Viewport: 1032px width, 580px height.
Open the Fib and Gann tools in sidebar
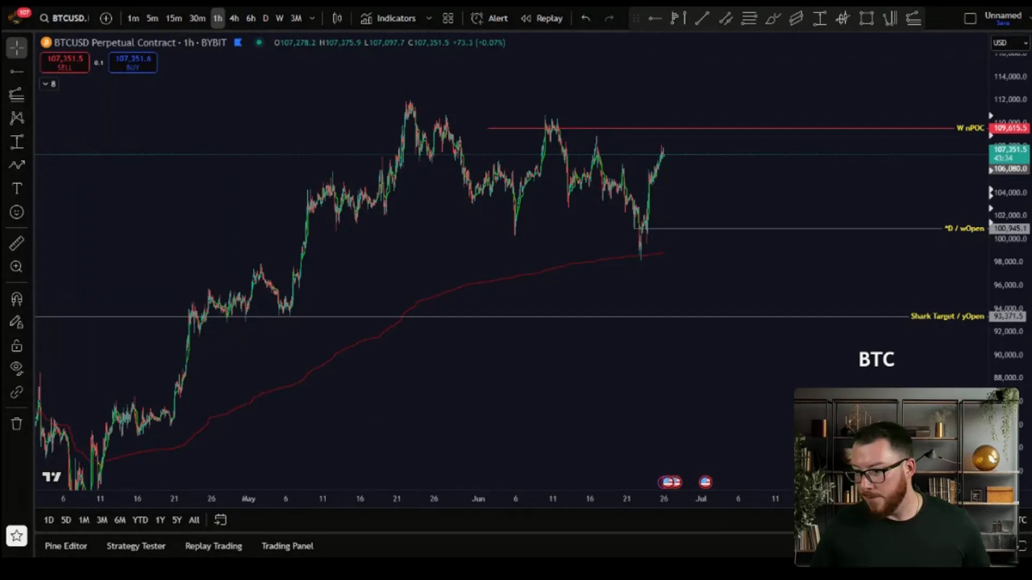click(17, 95)
